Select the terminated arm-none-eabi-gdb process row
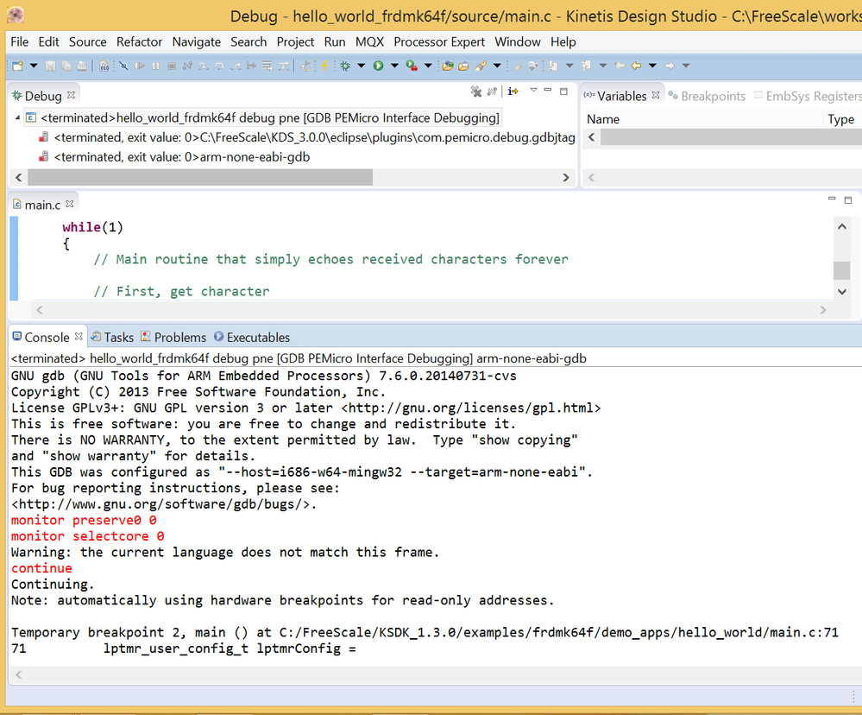 181,157
